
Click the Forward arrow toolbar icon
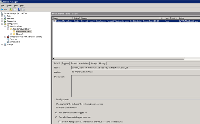[6, 9]
